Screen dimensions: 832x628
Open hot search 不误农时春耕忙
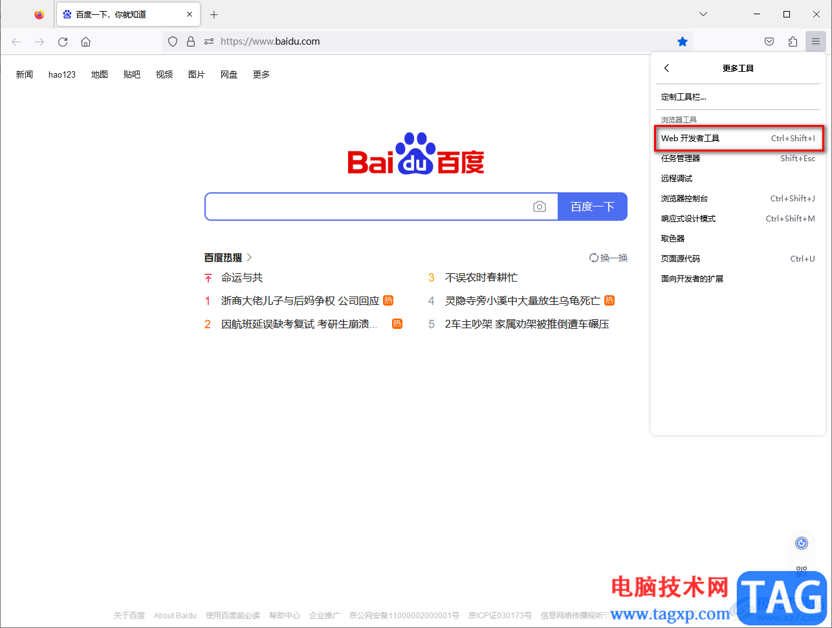pos(481,278)
